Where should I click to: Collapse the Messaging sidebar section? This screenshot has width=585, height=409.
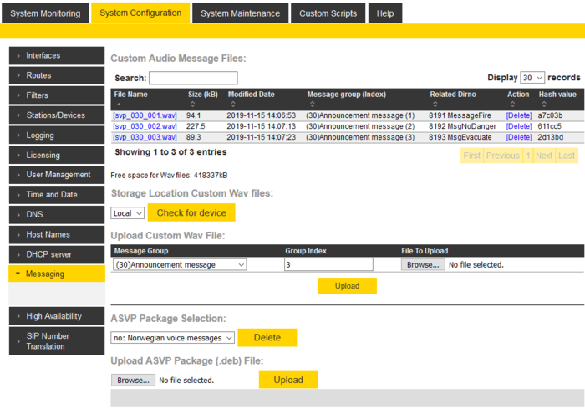[x=57, y=274]
